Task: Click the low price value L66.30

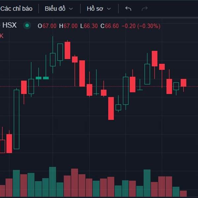Action: [x=89, y=26]
